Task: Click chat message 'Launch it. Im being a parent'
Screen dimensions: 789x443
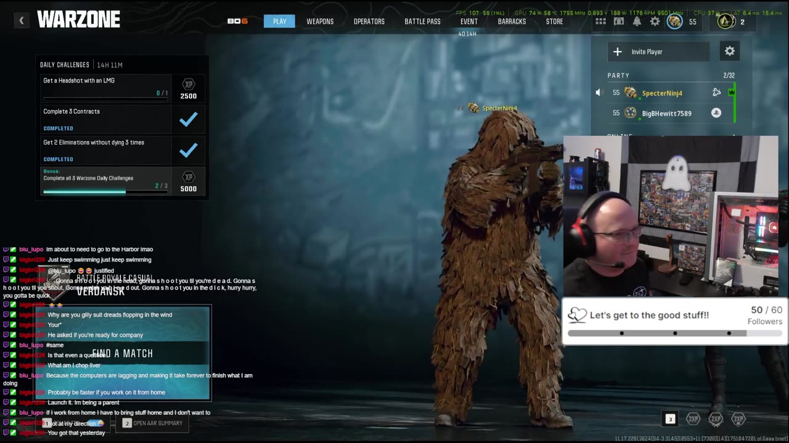Action: (83, 402)
